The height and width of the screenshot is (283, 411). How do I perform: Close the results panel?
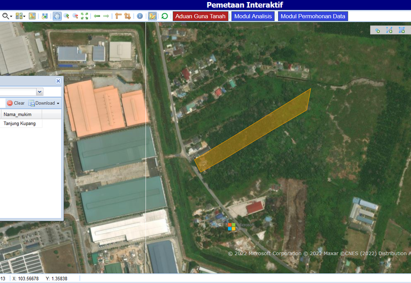pos(58,81)
